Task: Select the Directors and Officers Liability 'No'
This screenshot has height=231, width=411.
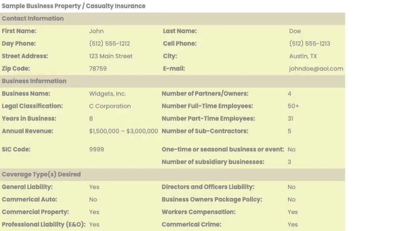Action: click(292, 187)
